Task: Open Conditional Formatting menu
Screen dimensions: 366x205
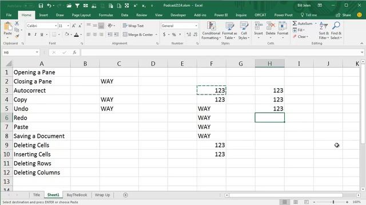Action: (x=211, y=30)
